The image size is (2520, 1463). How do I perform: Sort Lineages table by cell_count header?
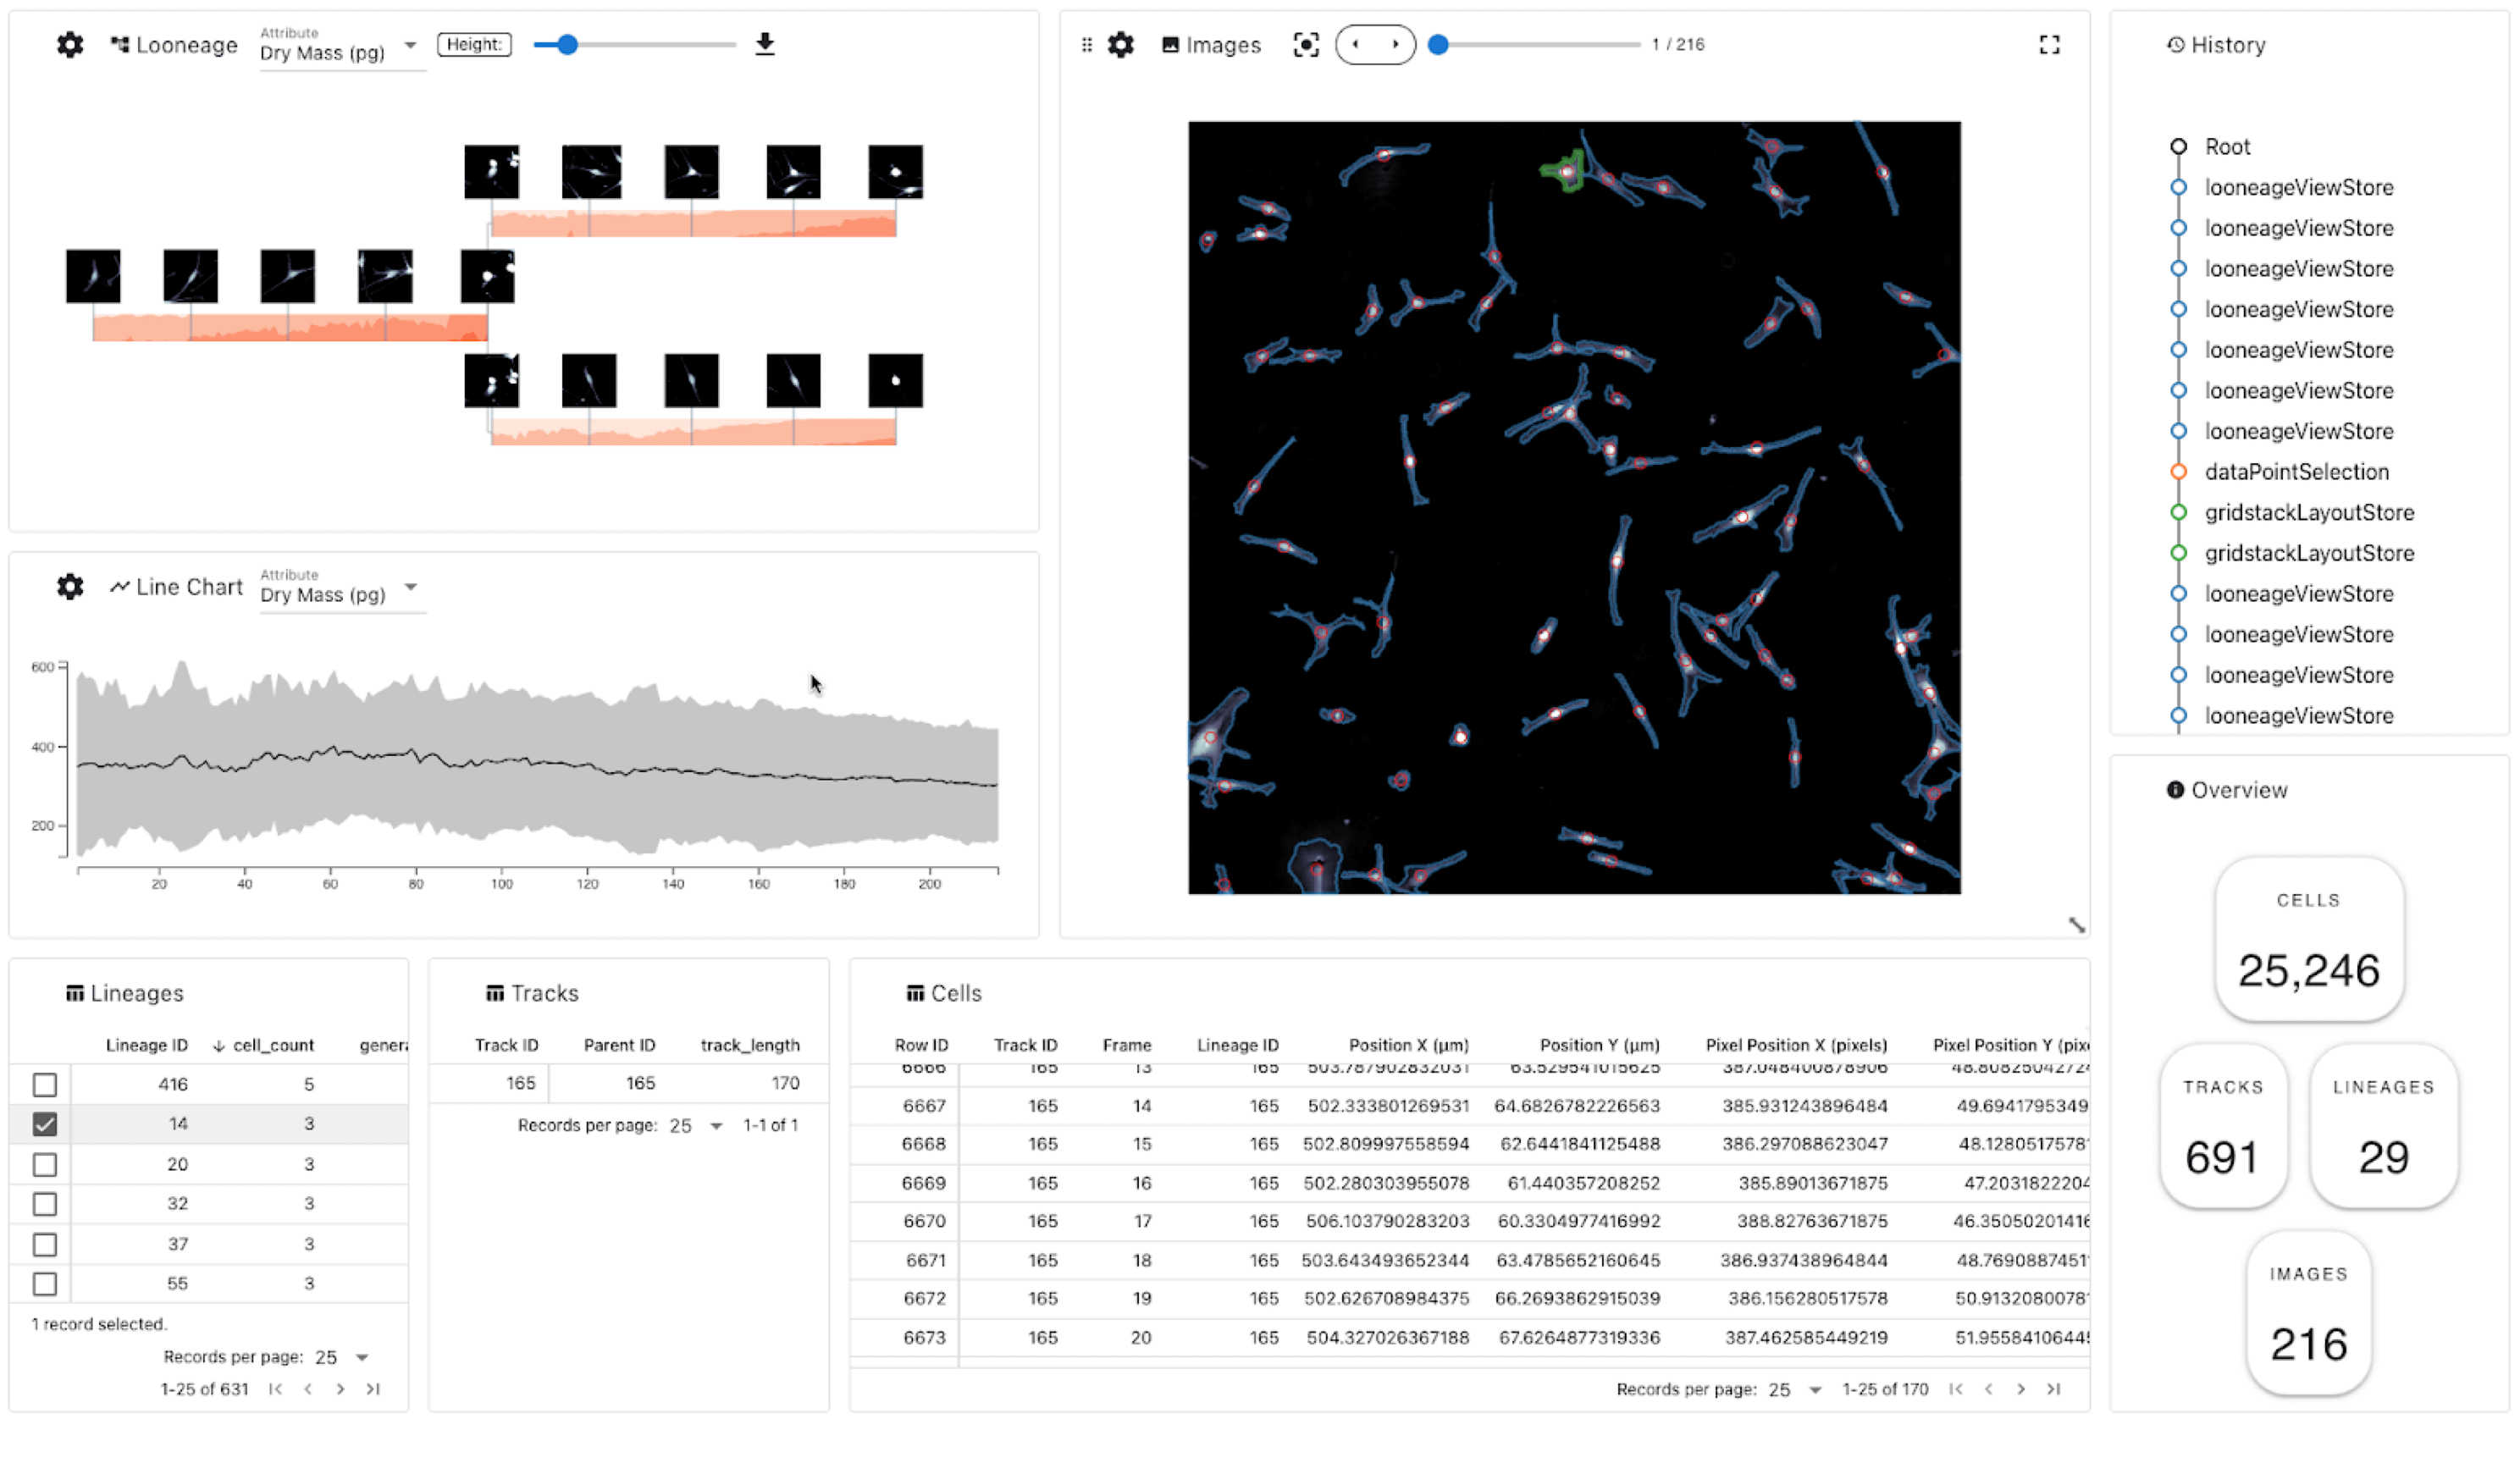coord(273,1046)
